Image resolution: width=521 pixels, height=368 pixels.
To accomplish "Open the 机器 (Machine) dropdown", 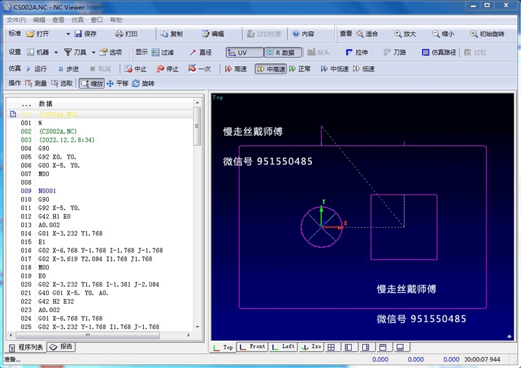I will click(x=56, y=52).
